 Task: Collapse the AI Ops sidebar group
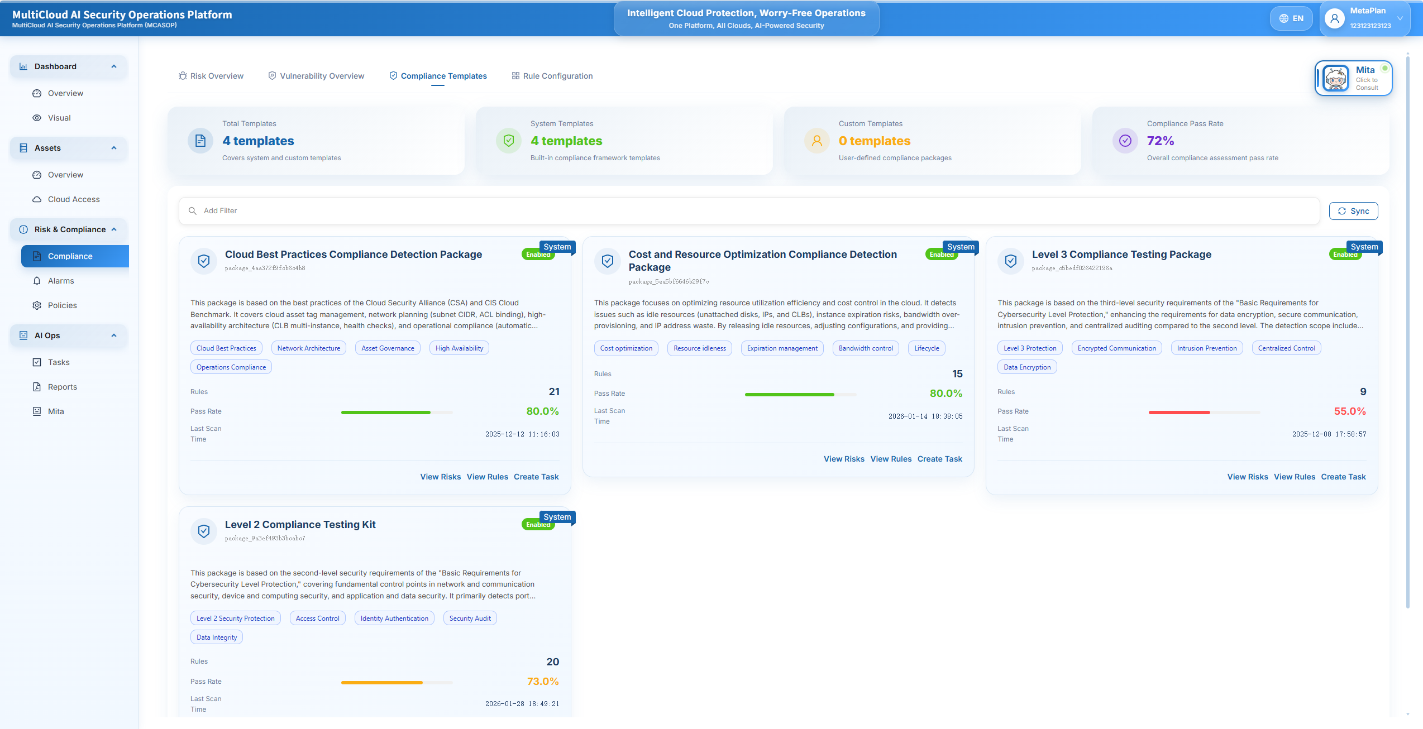click(x=114, y=335)
